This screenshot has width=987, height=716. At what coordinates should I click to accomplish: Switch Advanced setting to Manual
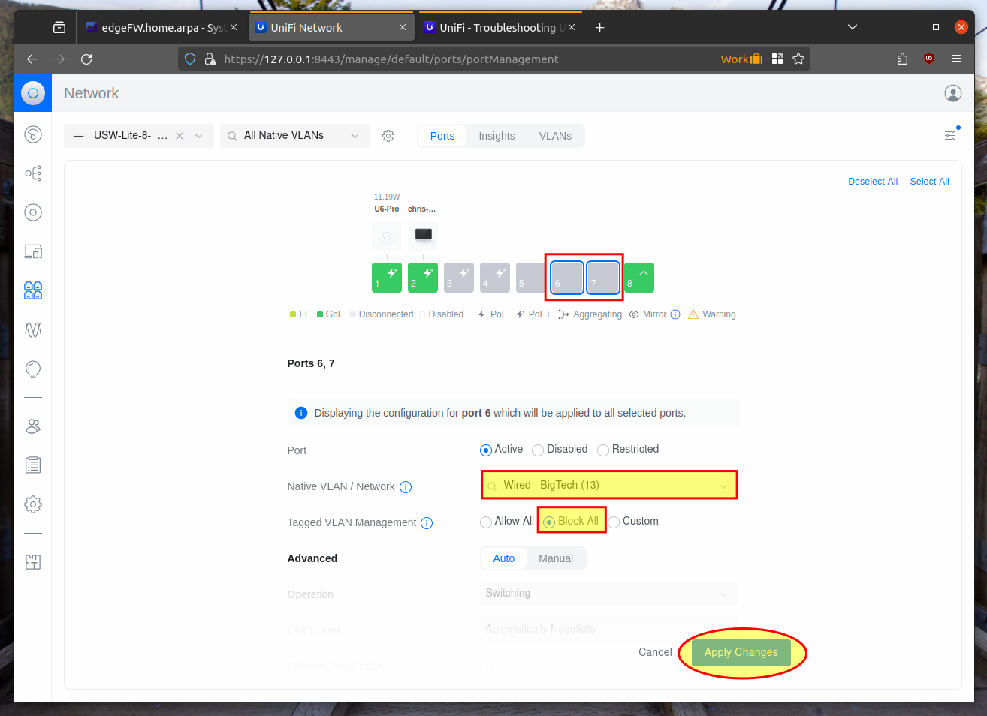pos(556,558)
